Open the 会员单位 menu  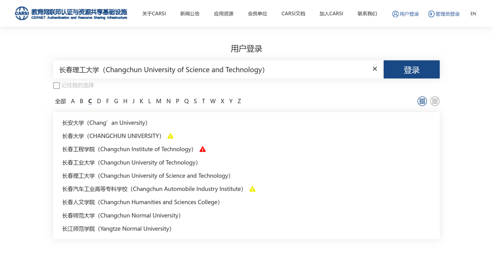pyautogui.click(x=258, y=14)
